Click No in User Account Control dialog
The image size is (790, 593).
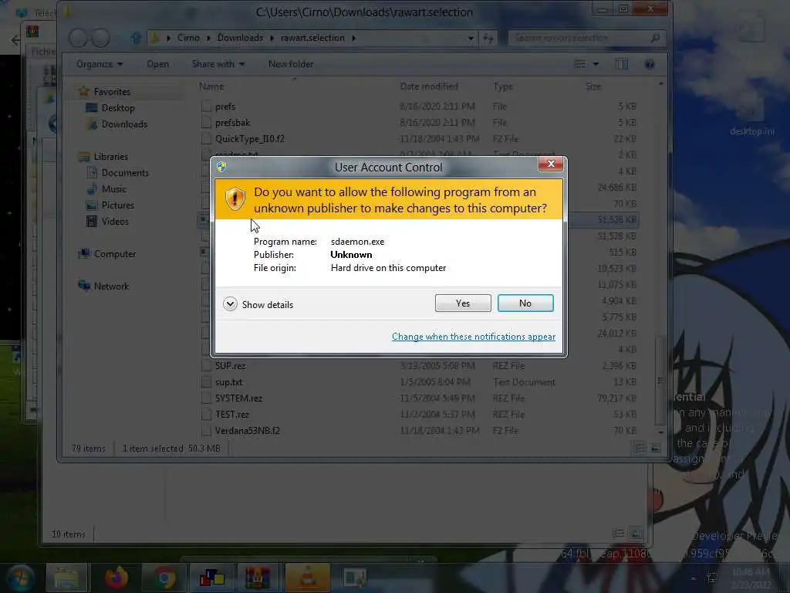tap(525, 303)
